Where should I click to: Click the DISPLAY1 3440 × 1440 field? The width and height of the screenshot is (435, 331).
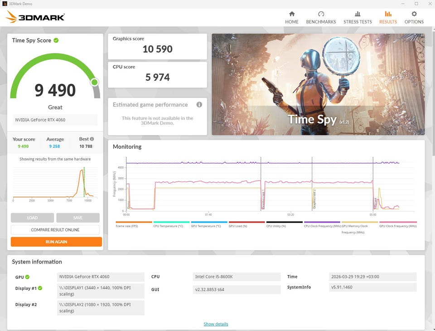pos(101,291)
